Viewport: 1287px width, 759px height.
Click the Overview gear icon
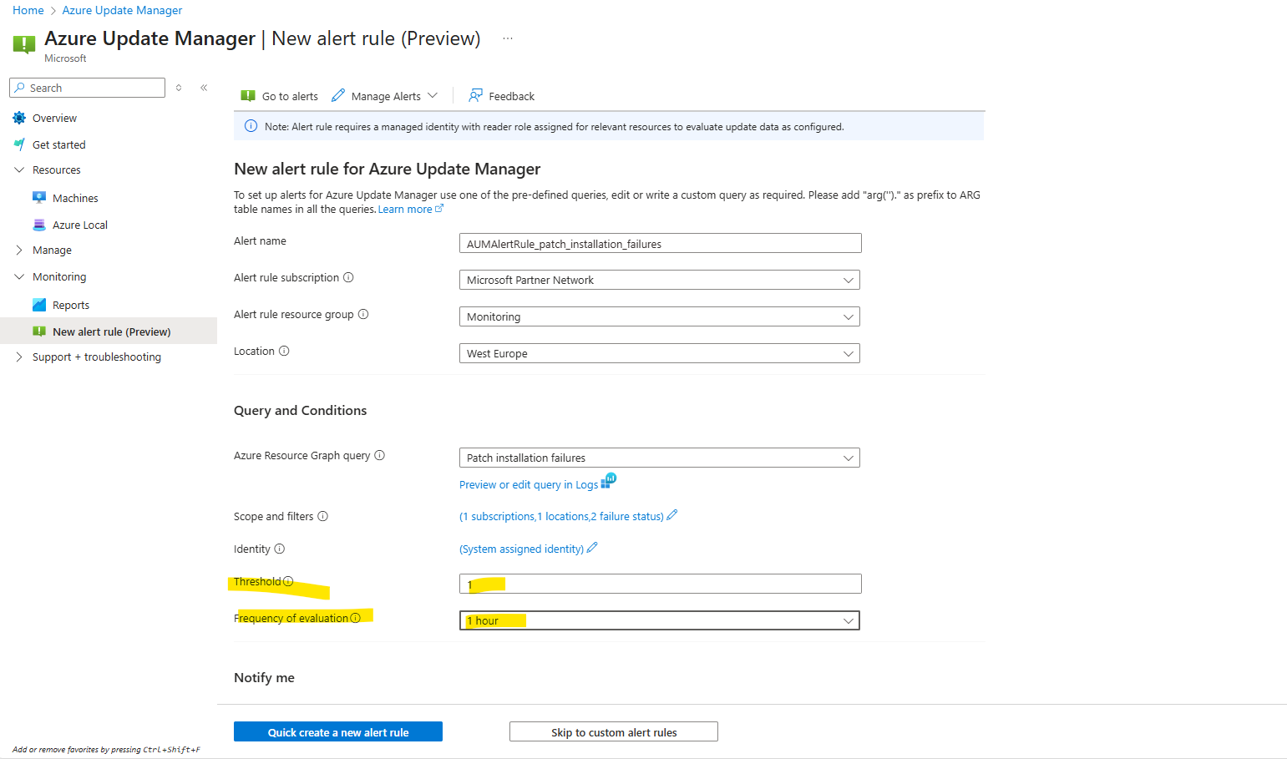[19, 118]
